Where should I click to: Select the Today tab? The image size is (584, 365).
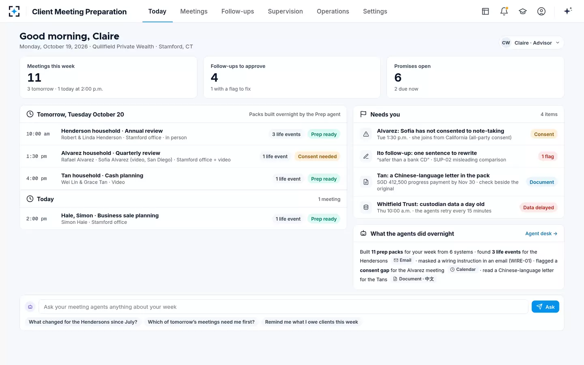tap(157, 11)
